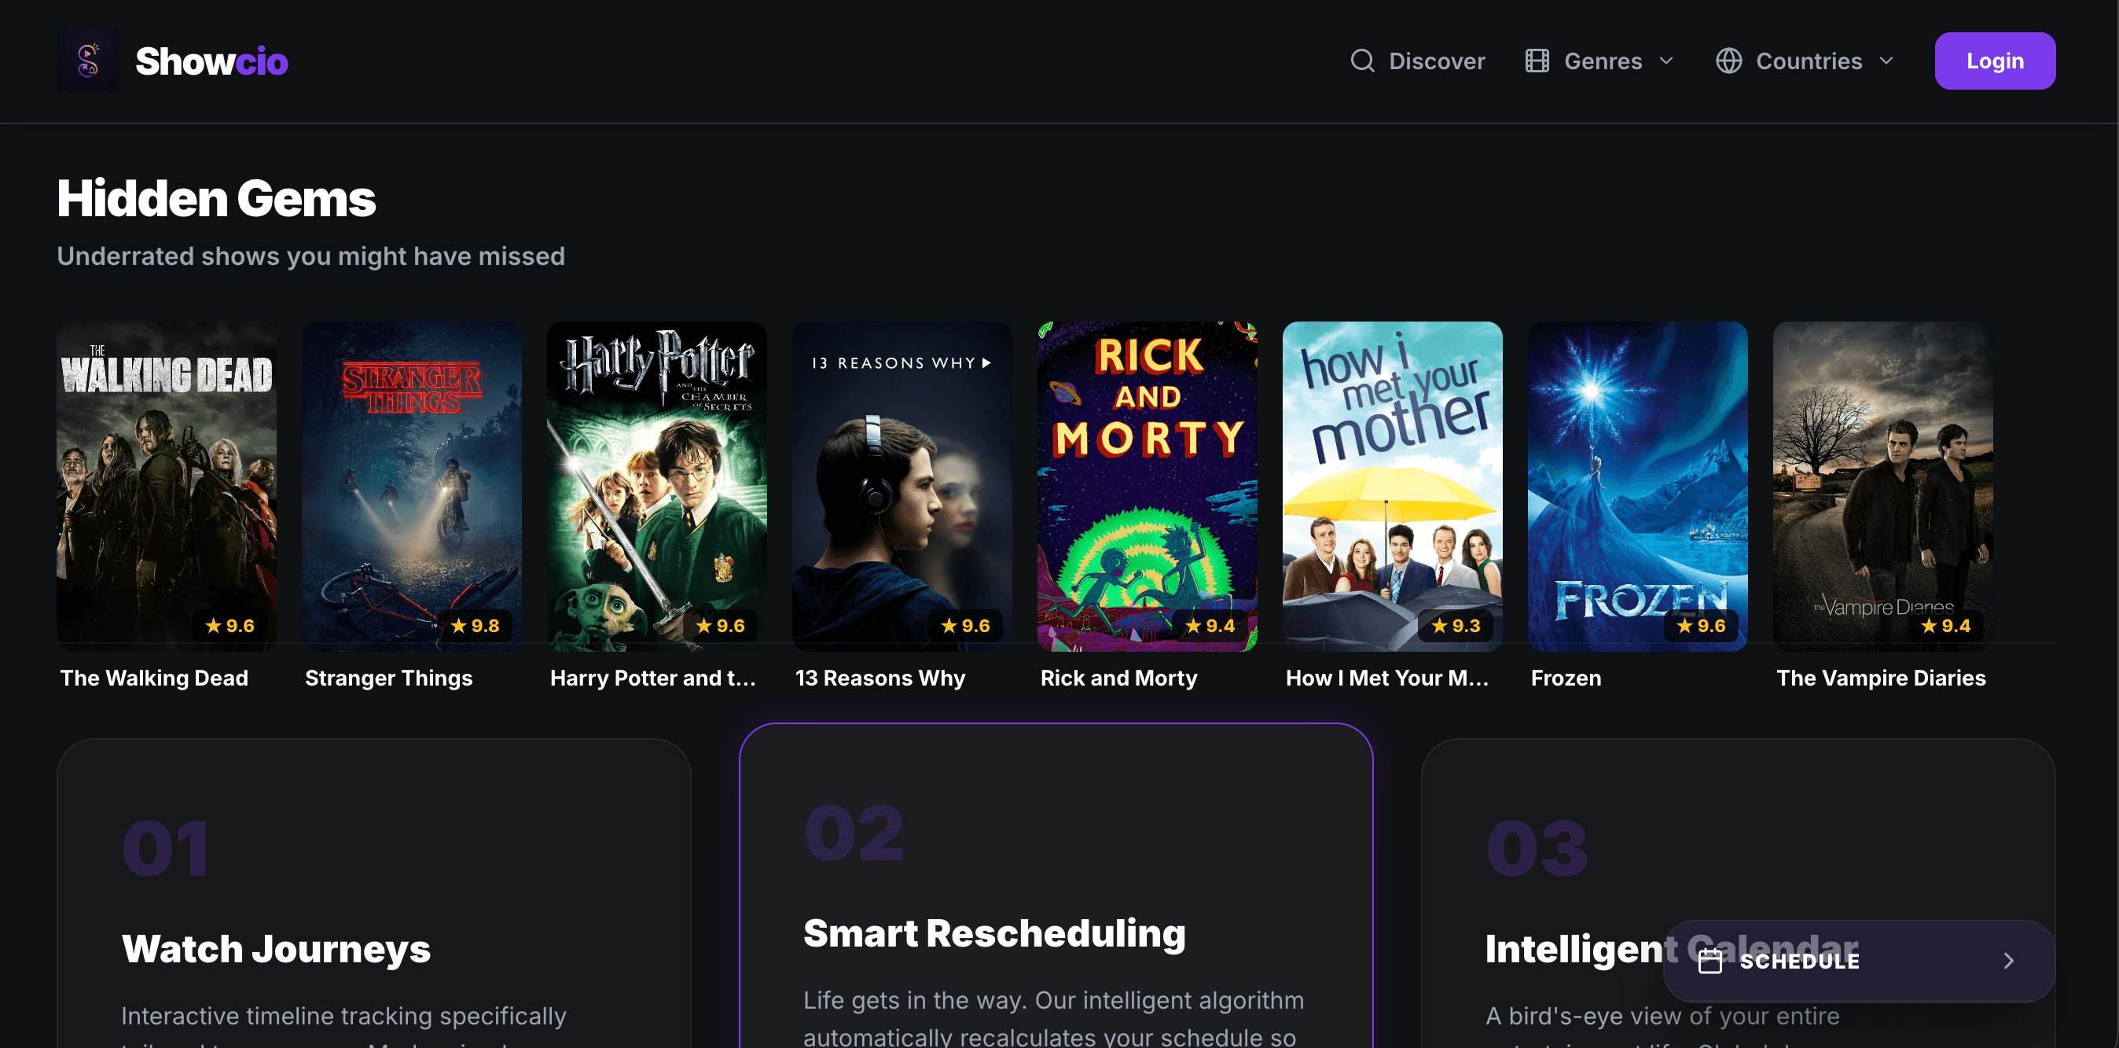Expand the Genres dropdown chevron
Image resolution: width=2119 pixels, height=1048 pixels.
pos(1665,61)
